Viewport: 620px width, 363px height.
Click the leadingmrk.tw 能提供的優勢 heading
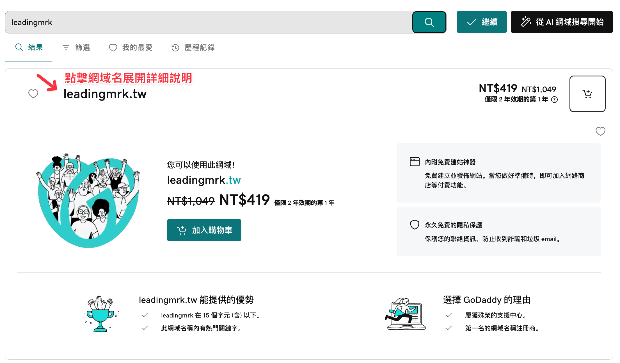(x=196, y=300)
